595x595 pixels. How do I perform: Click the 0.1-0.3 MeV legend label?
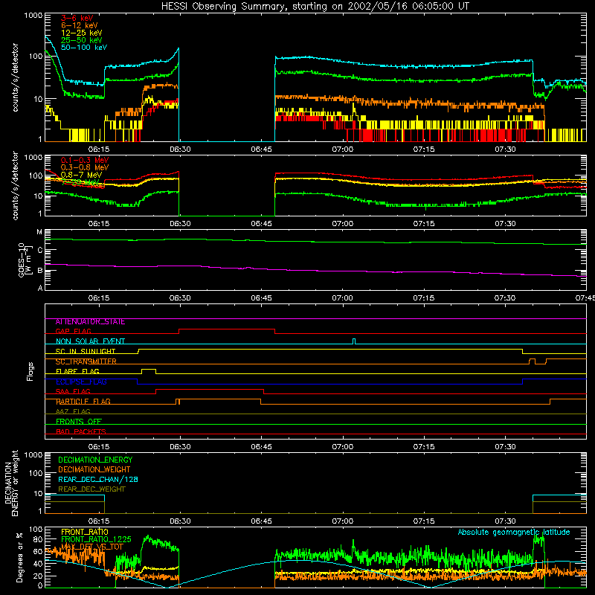pos(85,160)
